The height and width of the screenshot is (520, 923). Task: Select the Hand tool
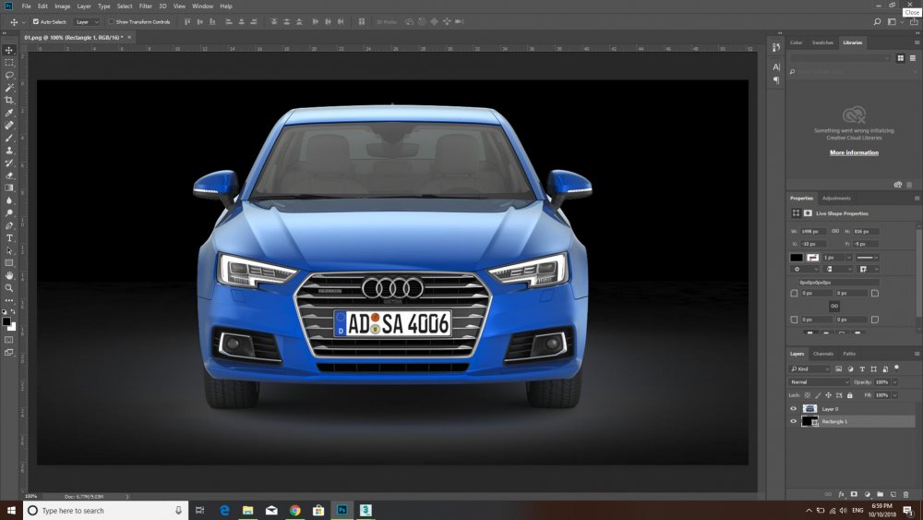(9, 275)
